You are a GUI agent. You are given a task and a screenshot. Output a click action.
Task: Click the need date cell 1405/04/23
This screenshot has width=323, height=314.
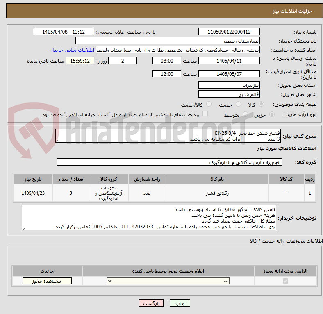(x=33, y=193)
